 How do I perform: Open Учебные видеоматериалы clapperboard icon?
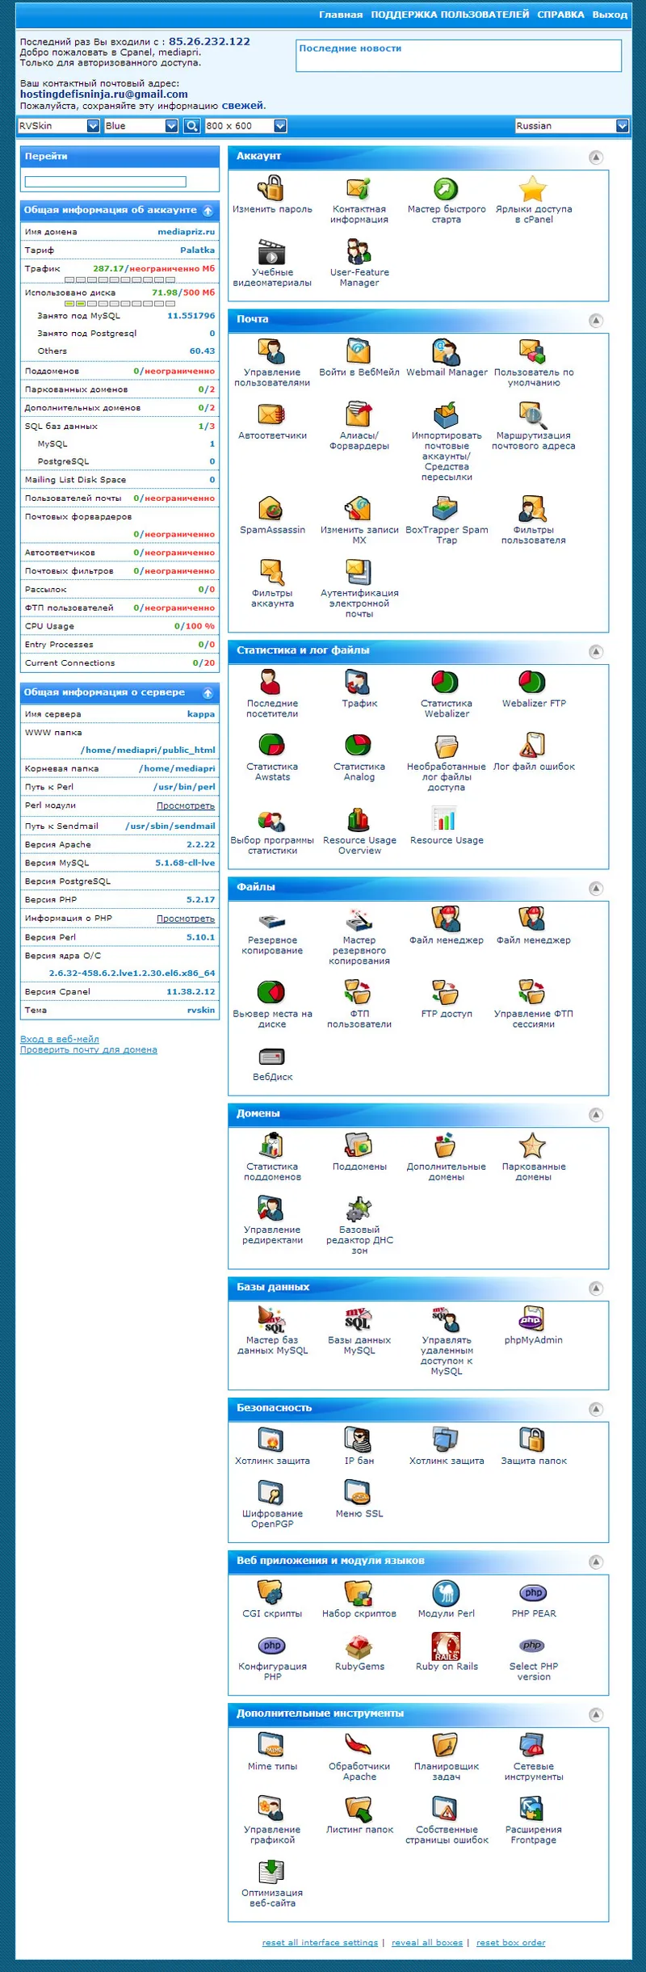[x=272, y=252]
